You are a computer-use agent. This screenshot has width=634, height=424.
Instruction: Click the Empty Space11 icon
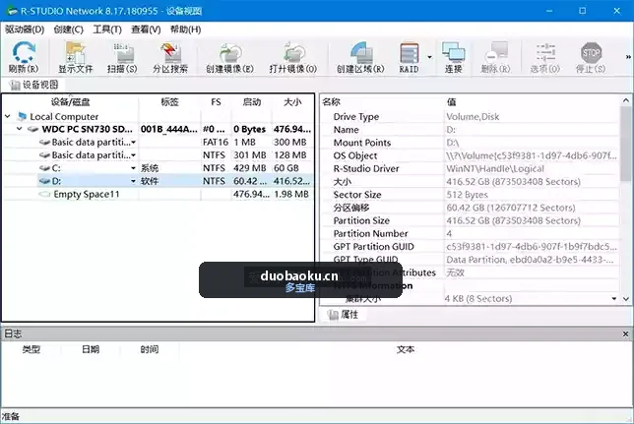pos(44,194)
